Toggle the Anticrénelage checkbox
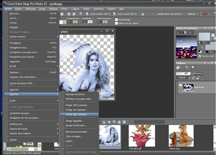The height and width of the screenshot is (155, 216). 116,20
